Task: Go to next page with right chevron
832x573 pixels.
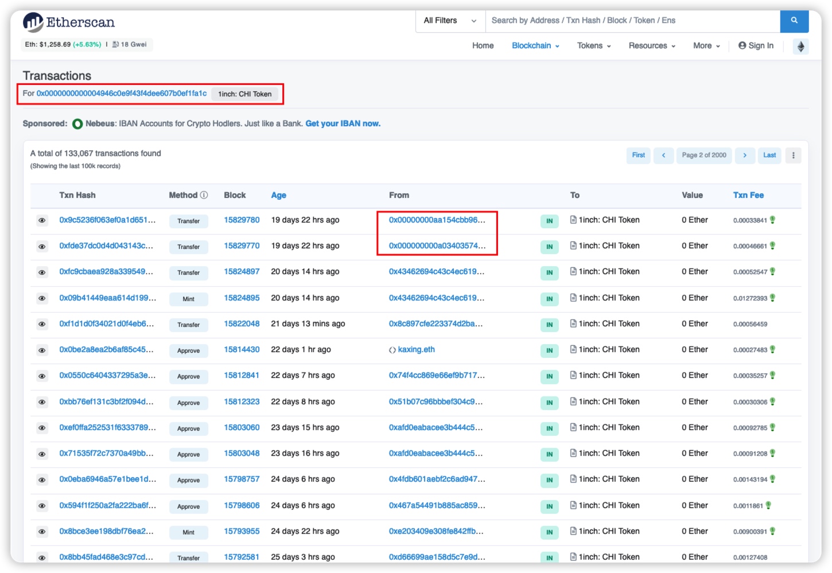Action: [745, 155]
